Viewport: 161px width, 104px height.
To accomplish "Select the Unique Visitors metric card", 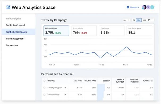I will [56, 31].
